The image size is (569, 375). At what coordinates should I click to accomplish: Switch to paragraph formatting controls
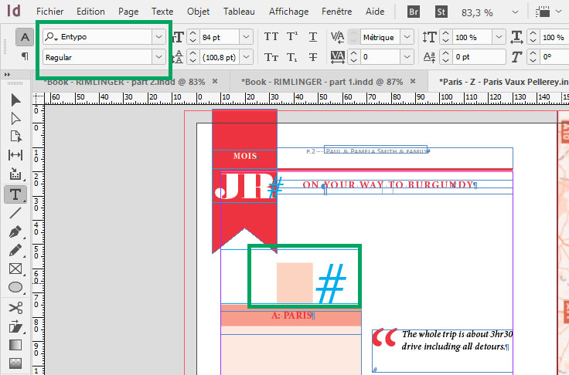tap(25, 56)
